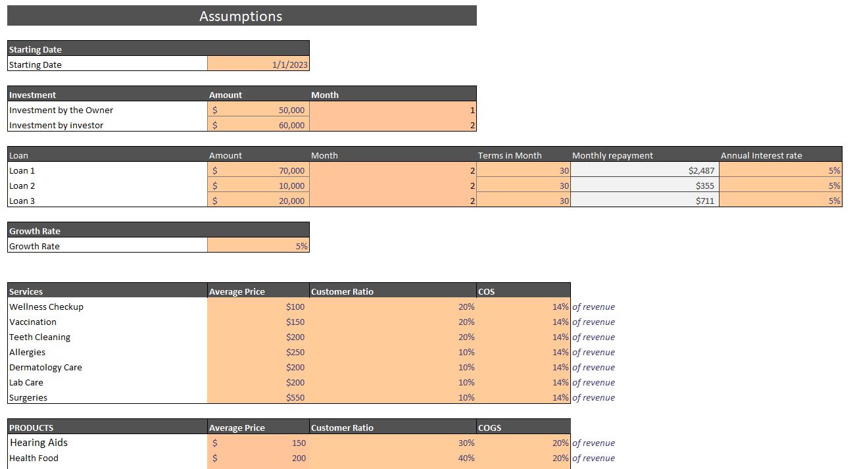This screenshot has height=469, width=857.
Task: Select the Starting Date value 1/1/2023
Action: point(258,64)
